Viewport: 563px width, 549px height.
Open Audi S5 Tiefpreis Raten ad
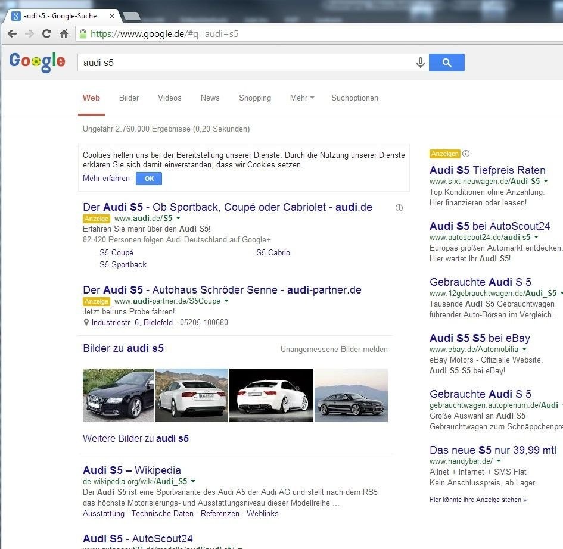point(487,170)
